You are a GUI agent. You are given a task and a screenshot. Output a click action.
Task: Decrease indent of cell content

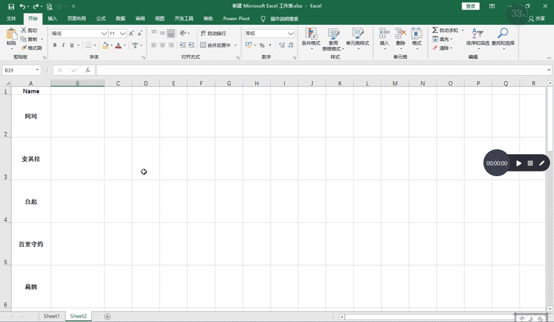click(183, 45)
